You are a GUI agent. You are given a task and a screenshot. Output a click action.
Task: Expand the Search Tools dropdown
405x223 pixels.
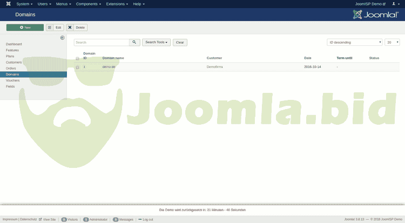tap(157, 42)
